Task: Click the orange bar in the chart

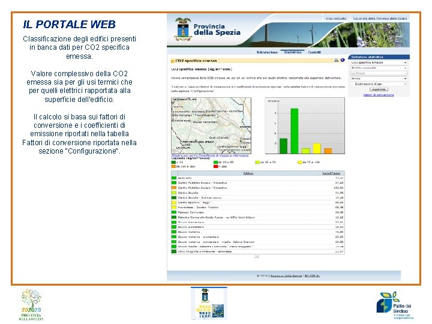Action: [x=328, y=151]
